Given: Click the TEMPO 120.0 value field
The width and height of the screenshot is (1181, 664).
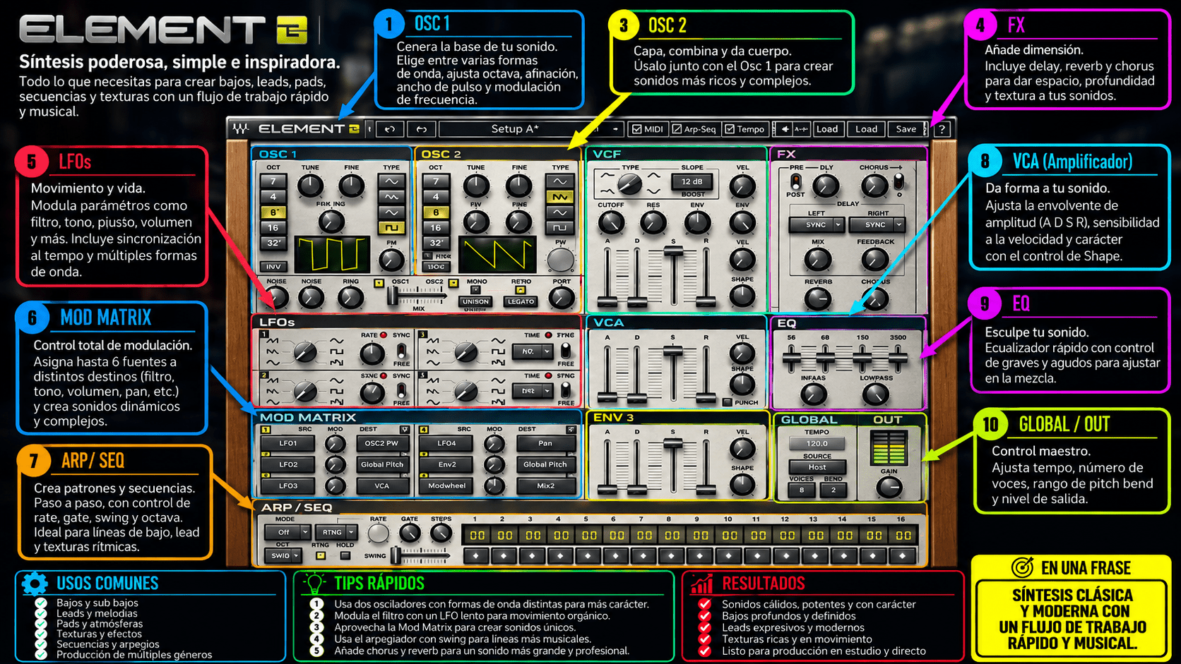Looking at the screenshot, I should click(x=817, y=444).
